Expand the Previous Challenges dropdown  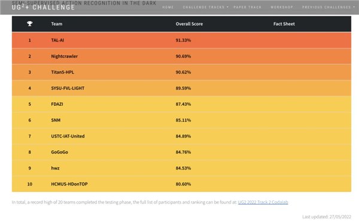click(328, 7)
